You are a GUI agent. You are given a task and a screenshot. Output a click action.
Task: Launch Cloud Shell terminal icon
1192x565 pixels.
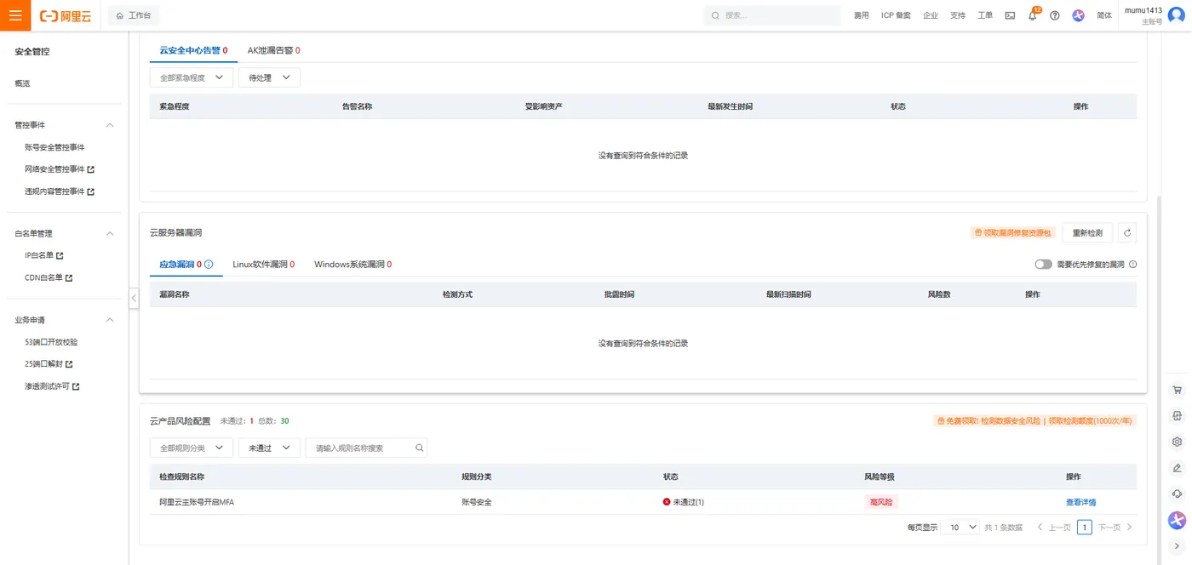1010,15
